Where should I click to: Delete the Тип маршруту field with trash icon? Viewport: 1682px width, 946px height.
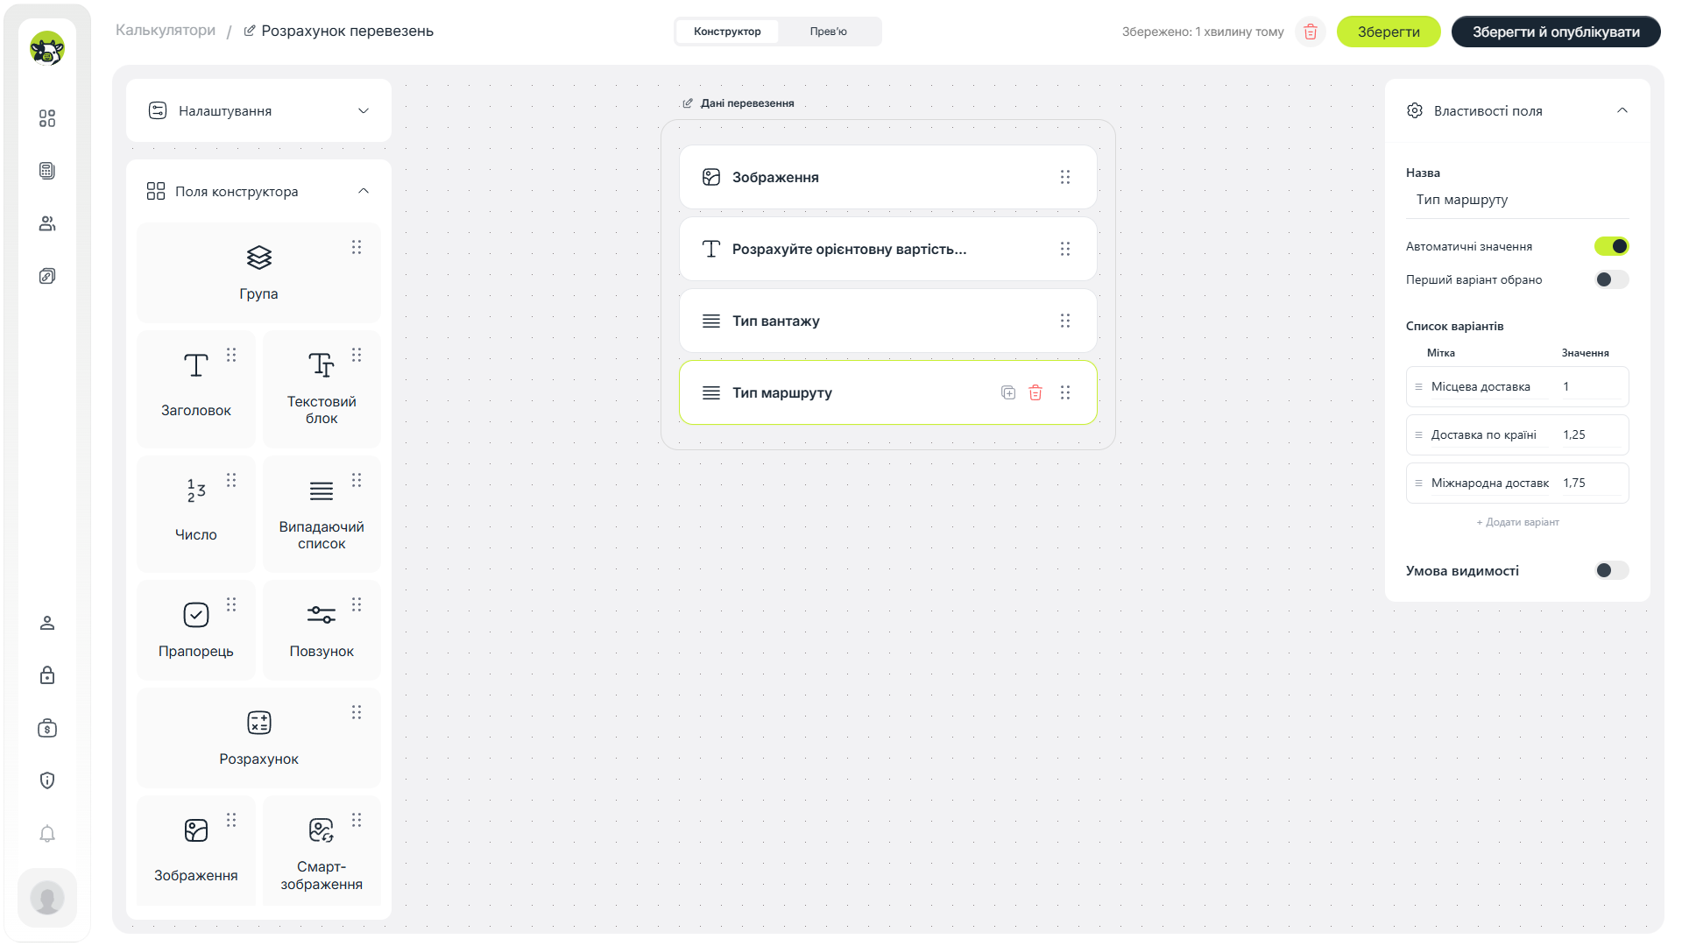tap(1035, 392)
